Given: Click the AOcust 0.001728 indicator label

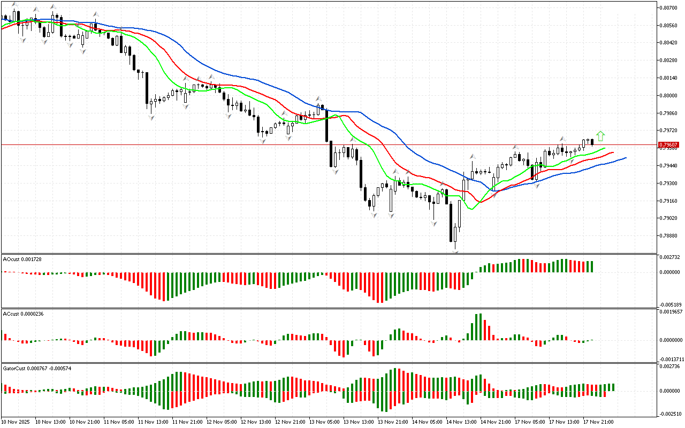Looking at the screenshot, I should coord(22,259).
